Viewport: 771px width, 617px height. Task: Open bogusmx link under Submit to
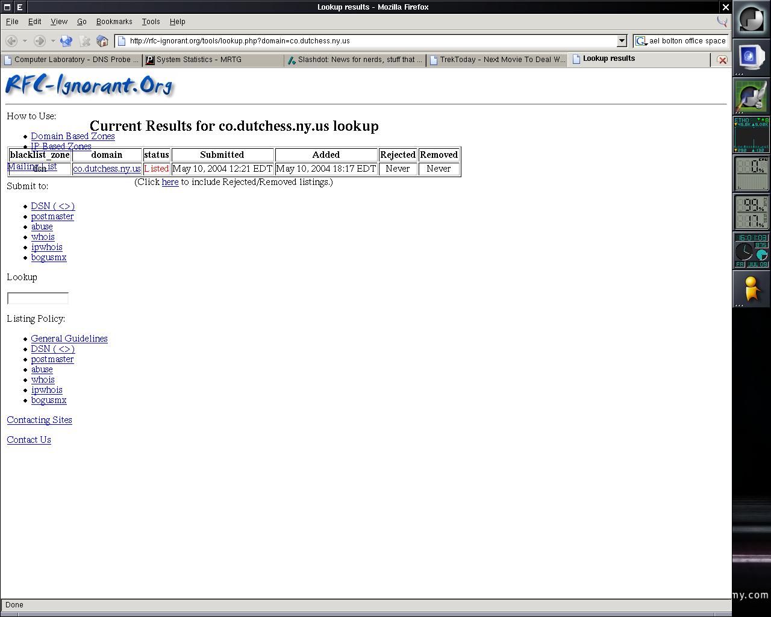[x=49, y=257]
